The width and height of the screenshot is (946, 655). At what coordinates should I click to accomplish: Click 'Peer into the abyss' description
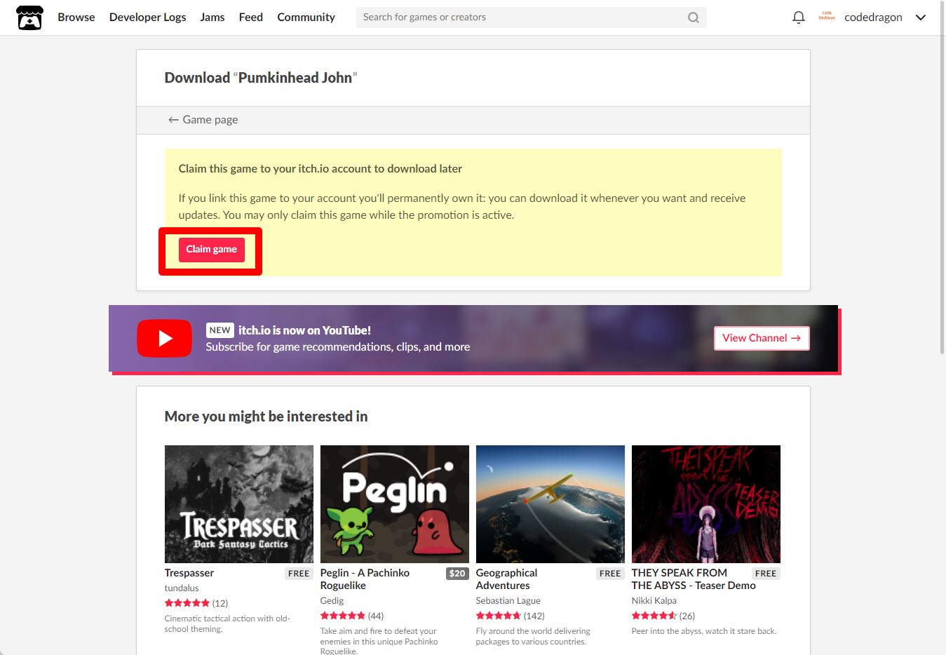pyautogui.click(x=704, y=631)
